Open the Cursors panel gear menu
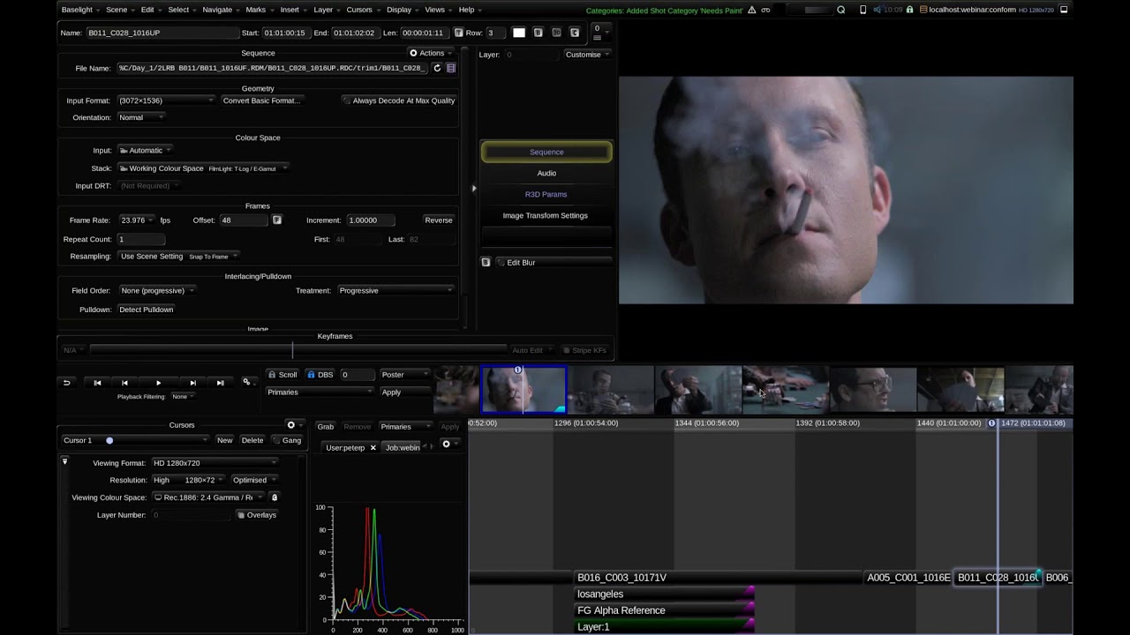 293,425
